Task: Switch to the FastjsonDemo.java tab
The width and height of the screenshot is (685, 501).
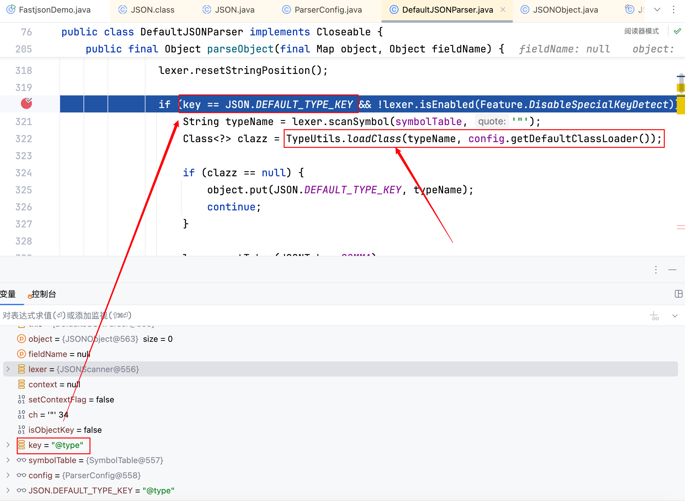Action: point(54,10)
